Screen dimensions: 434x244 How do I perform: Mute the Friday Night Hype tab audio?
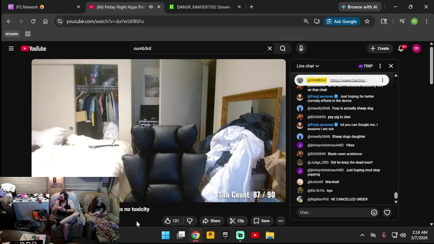click(151, 7)
